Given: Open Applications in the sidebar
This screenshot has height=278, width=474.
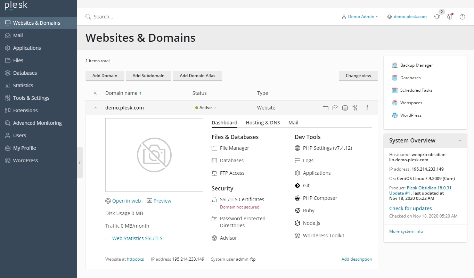Looking at the screenshot, I should tap(39, 48).
